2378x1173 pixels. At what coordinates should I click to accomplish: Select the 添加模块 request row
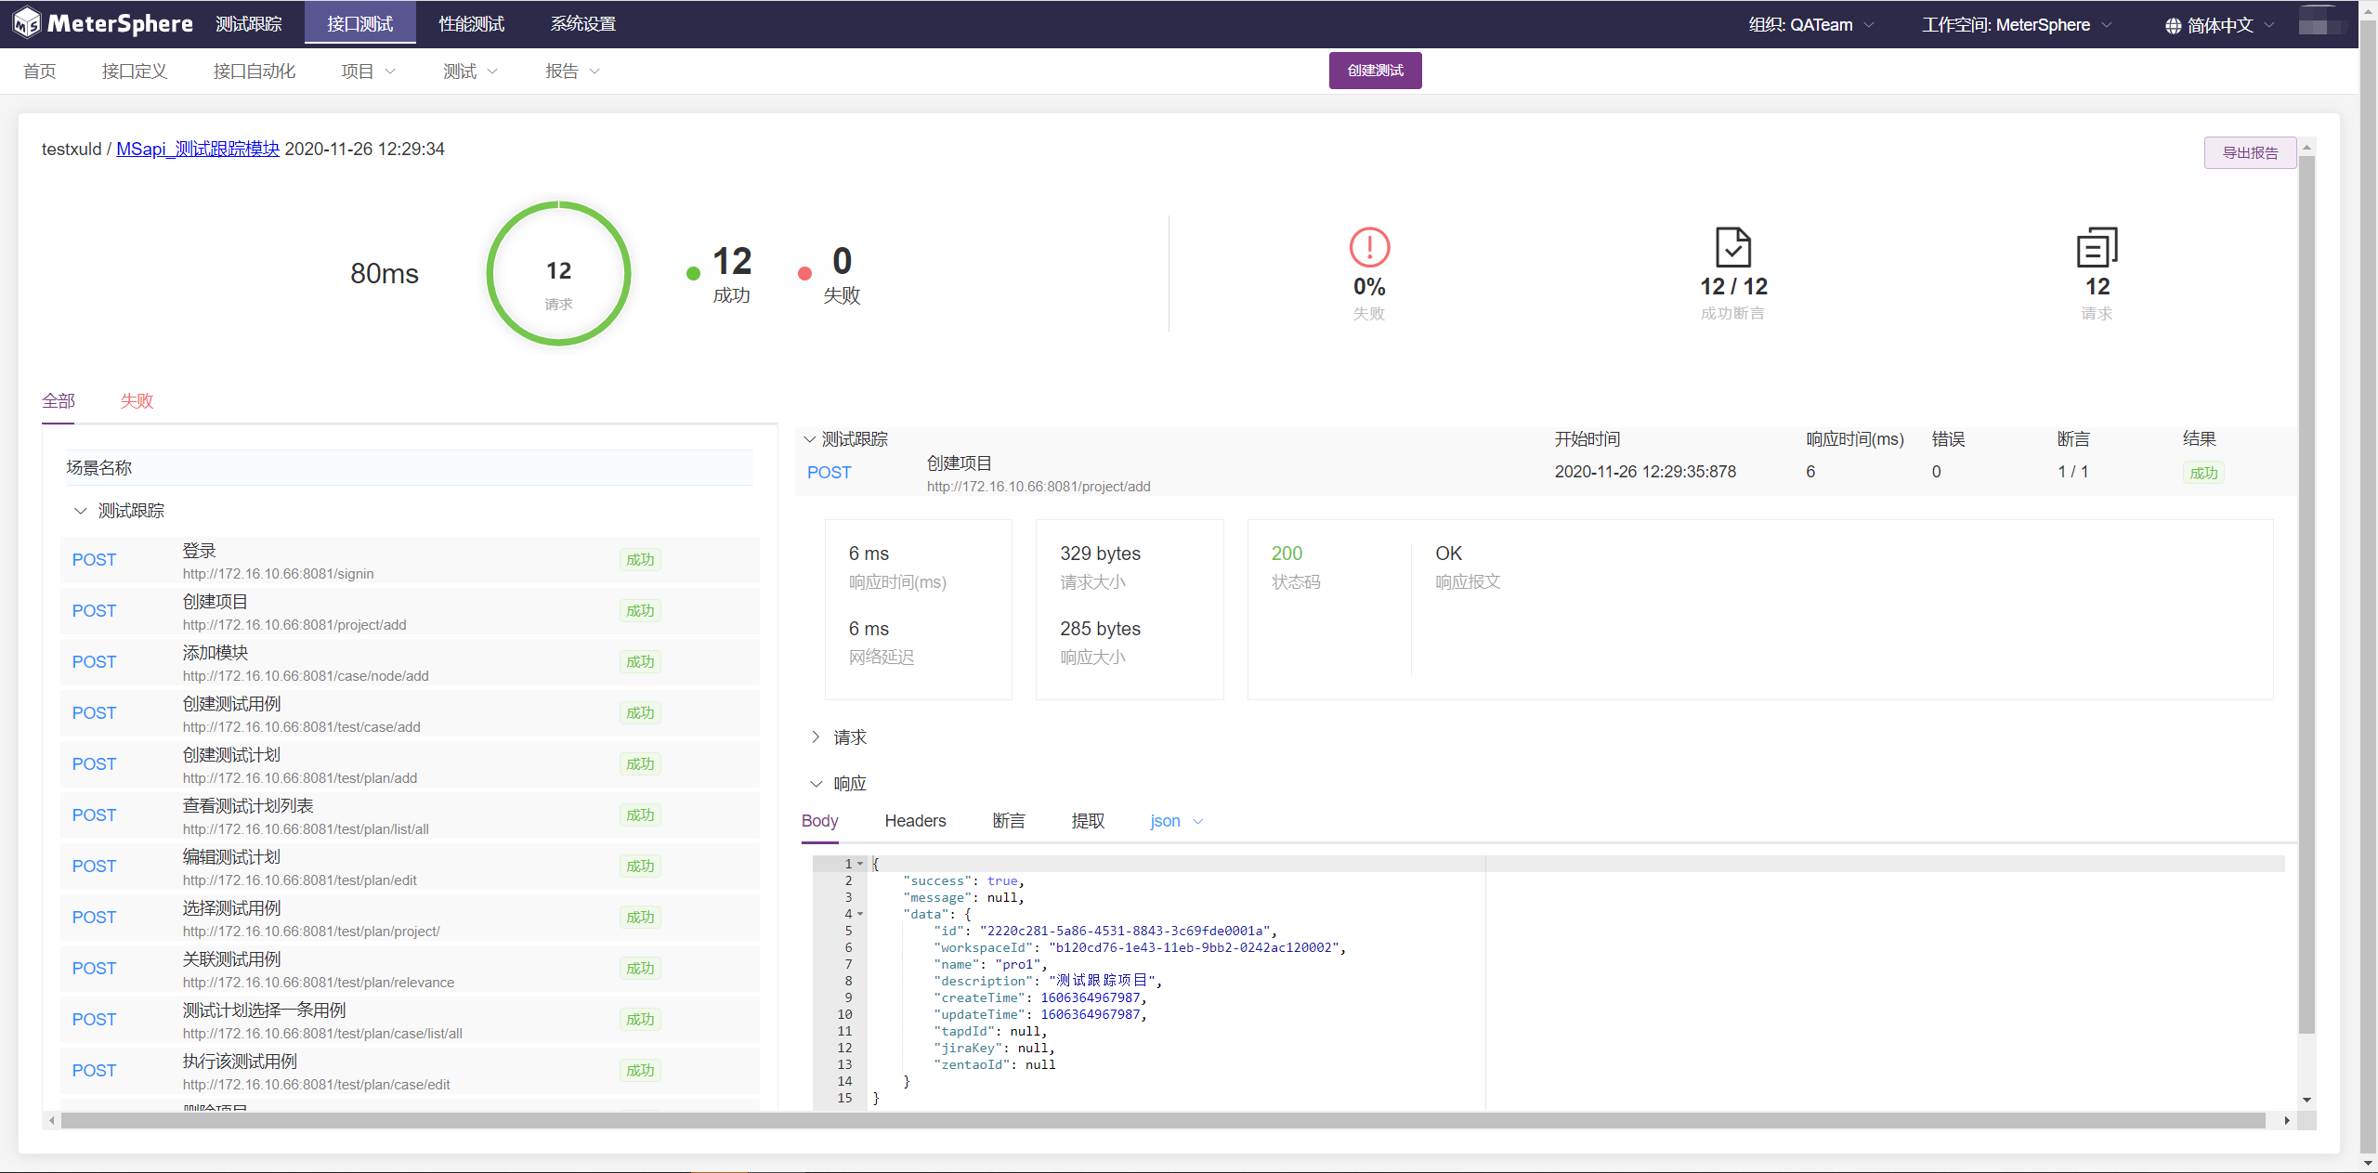coord(410,662)
